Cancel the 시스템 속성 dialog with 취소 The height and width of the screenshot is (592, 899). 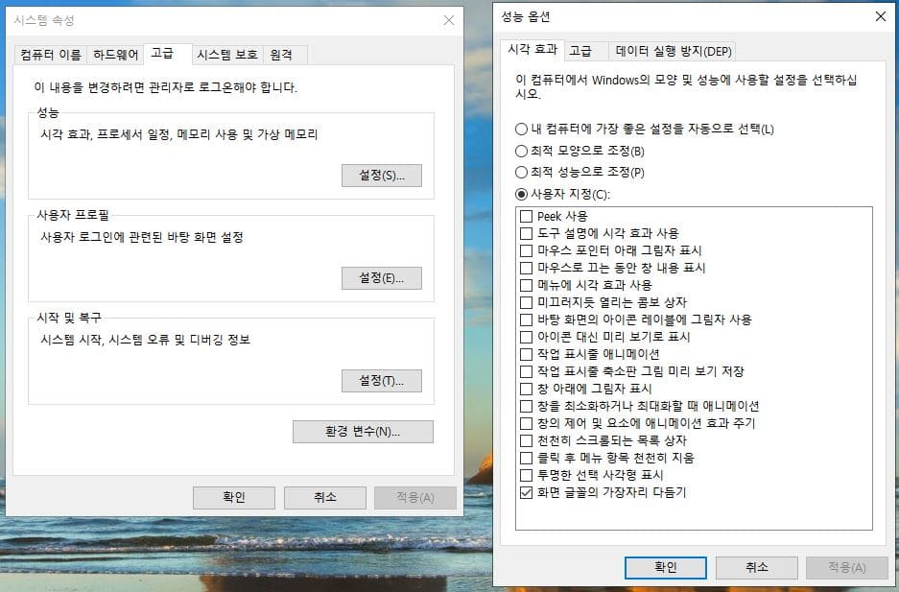click(x=325, y=497)
